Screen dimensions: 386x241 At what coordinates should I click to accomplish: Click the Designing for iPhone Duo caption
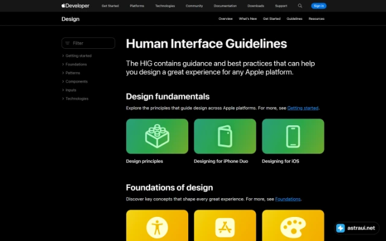pos(221,161)
